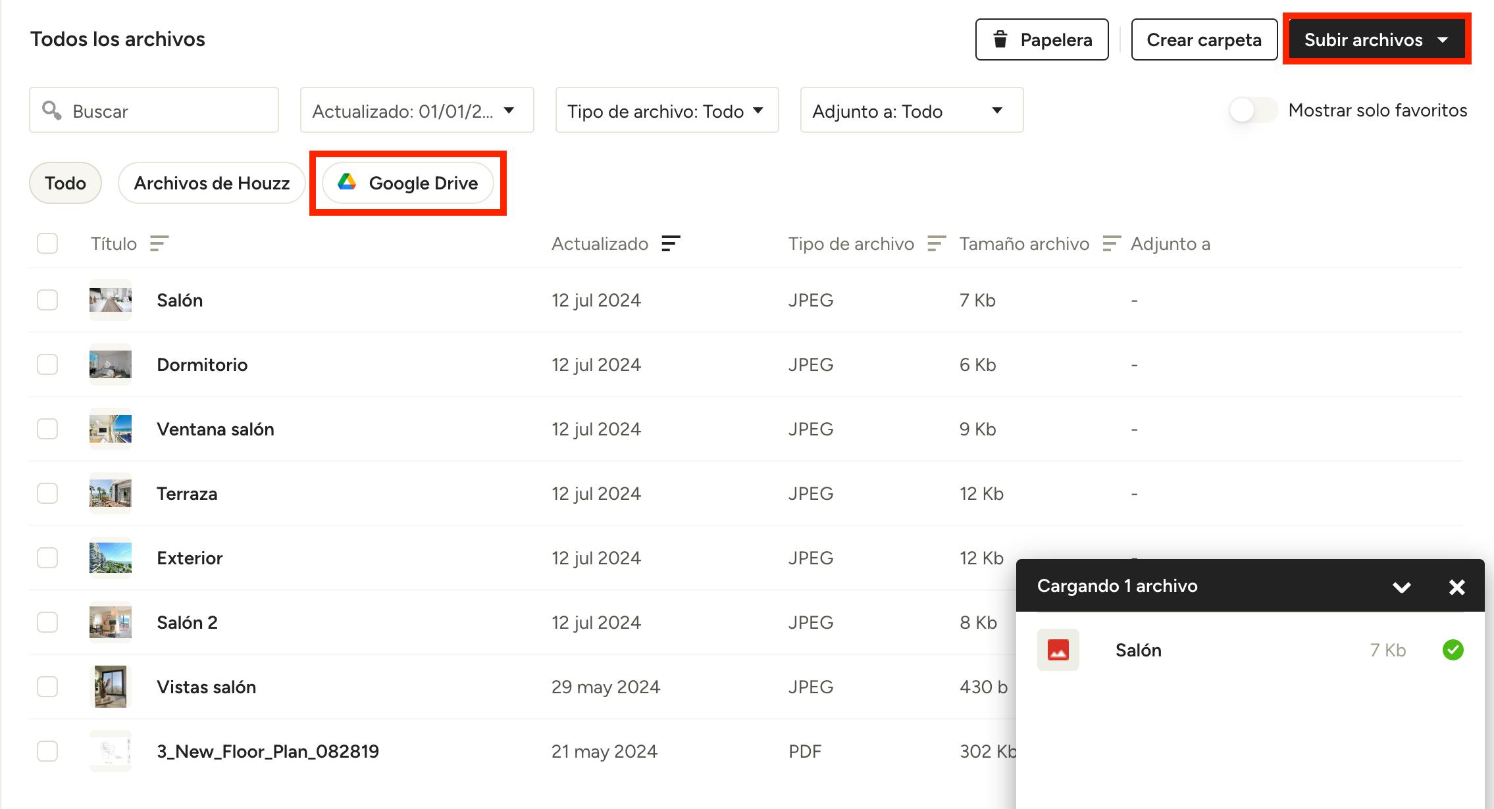Viewport: 1494px width, 809px height.
Task: Check the select-all checkbox in the header
Action: coord(47,243)
